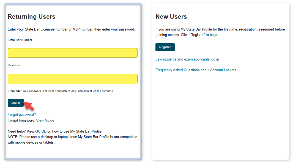Open the 'View Guide' link
Screen dimensions: 293x162
(45, 120)
